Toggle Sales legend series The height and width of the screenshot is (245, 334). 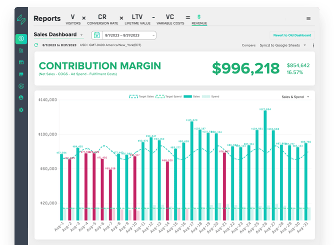click(x=191, y=96)
